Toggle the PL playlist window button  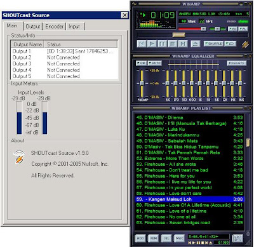[243, 29]
